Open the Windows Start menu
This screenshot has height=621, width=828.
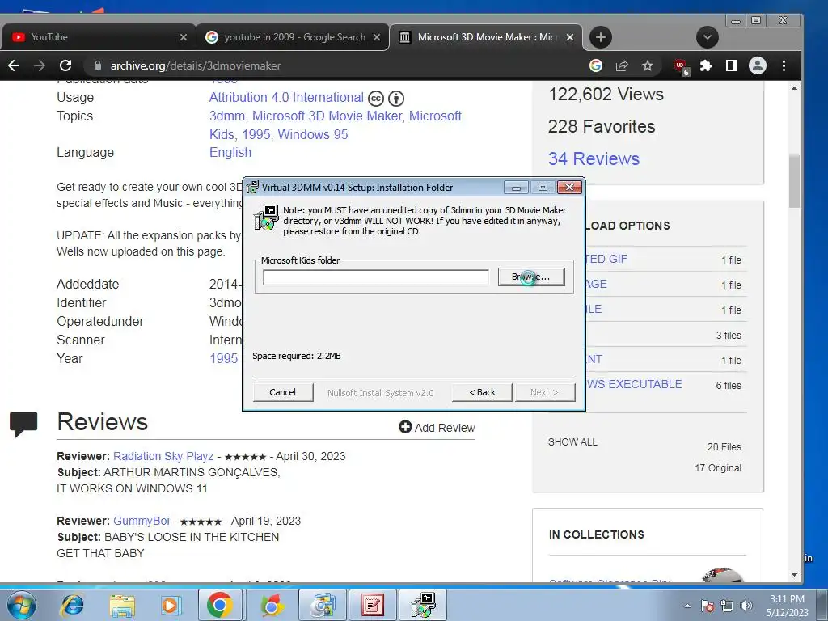tap(21, 605)
